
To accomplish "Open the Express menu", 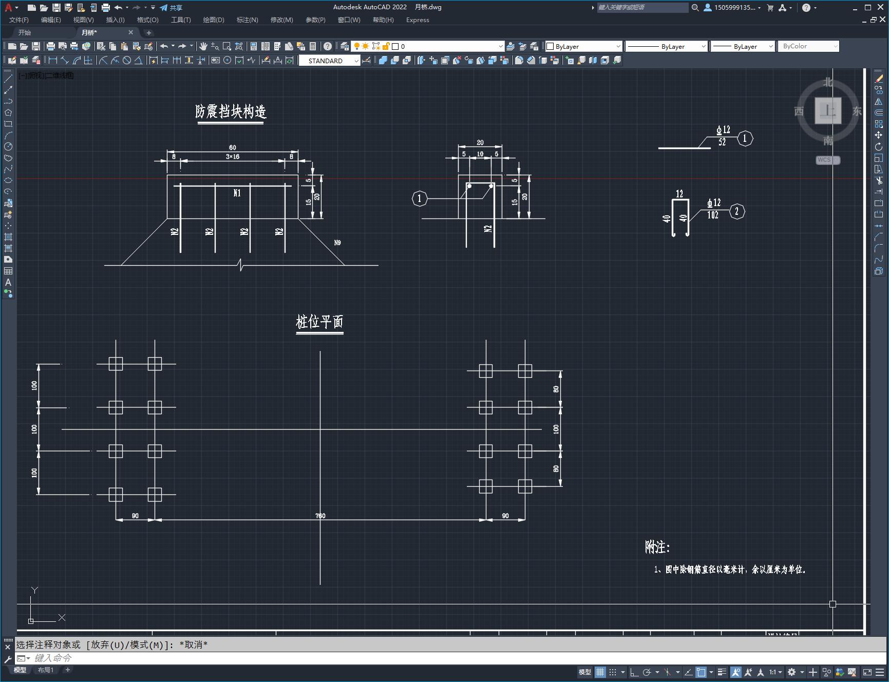I will click(418, 20).
